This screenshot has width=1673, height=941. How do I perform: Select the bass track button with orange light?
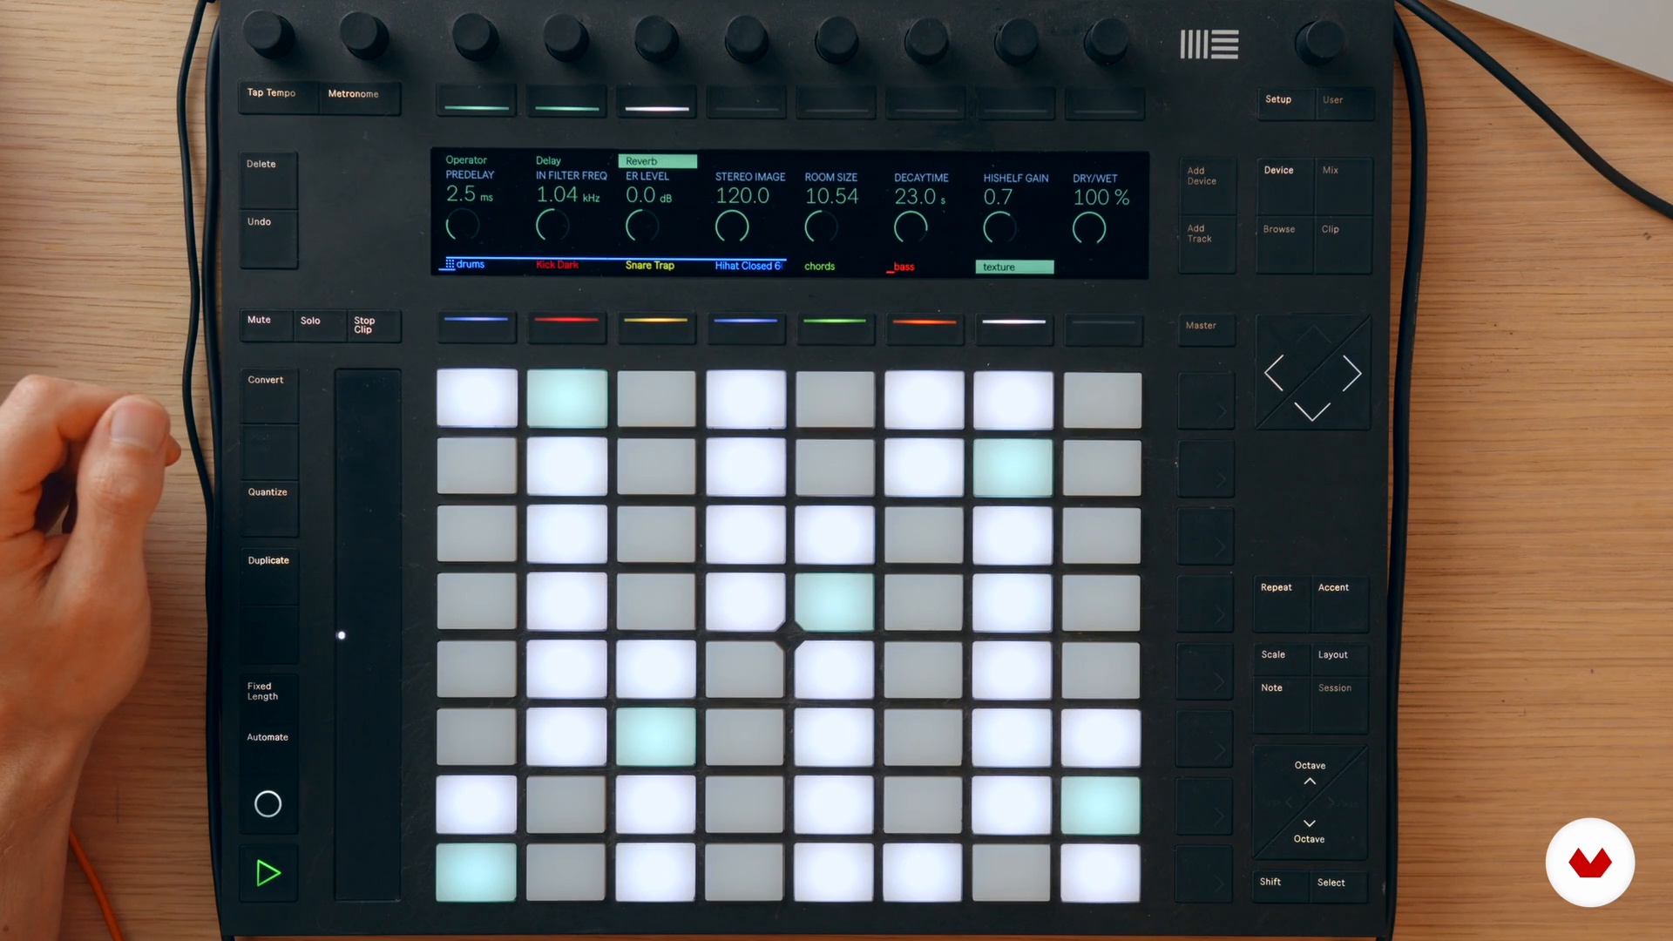pos(925,329)
